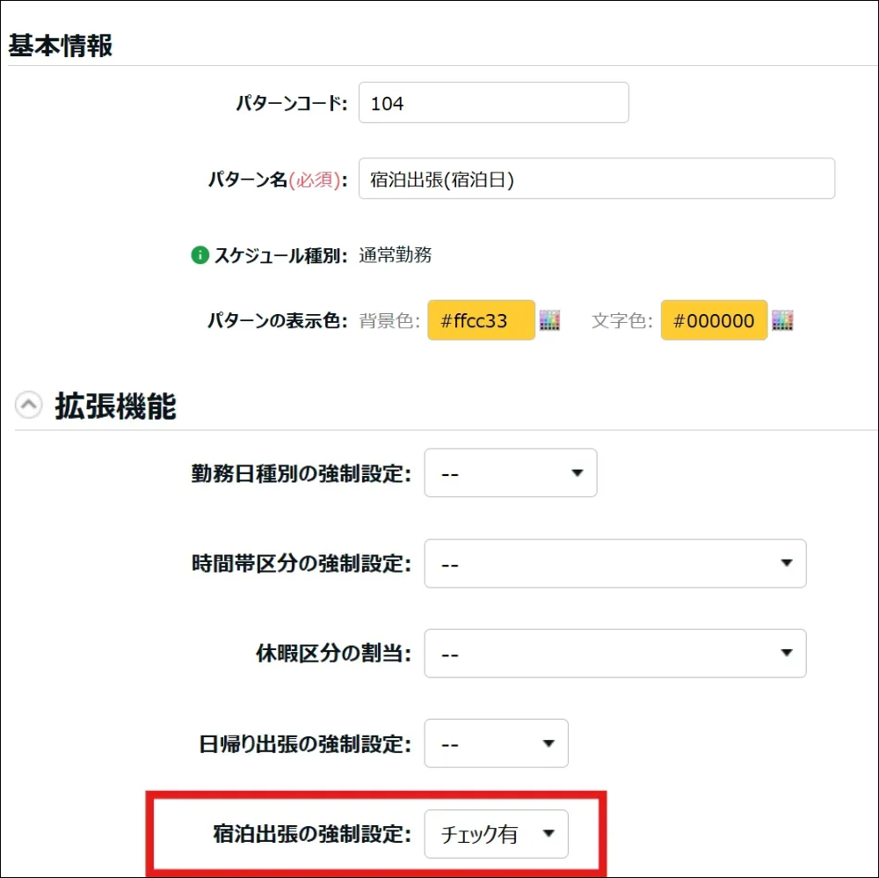The image size is (879, 878).
Task: Click the 通常勤務 schedule type value
Action: point(396,256)
